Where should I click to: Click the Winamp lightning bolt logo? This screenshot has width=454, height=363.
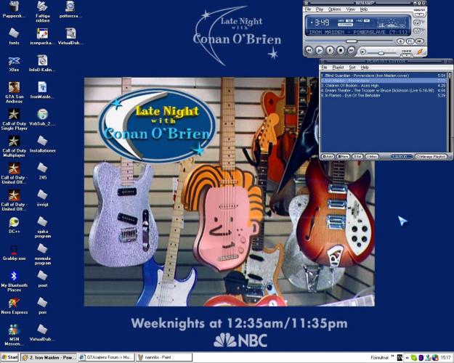click(420, 52)
